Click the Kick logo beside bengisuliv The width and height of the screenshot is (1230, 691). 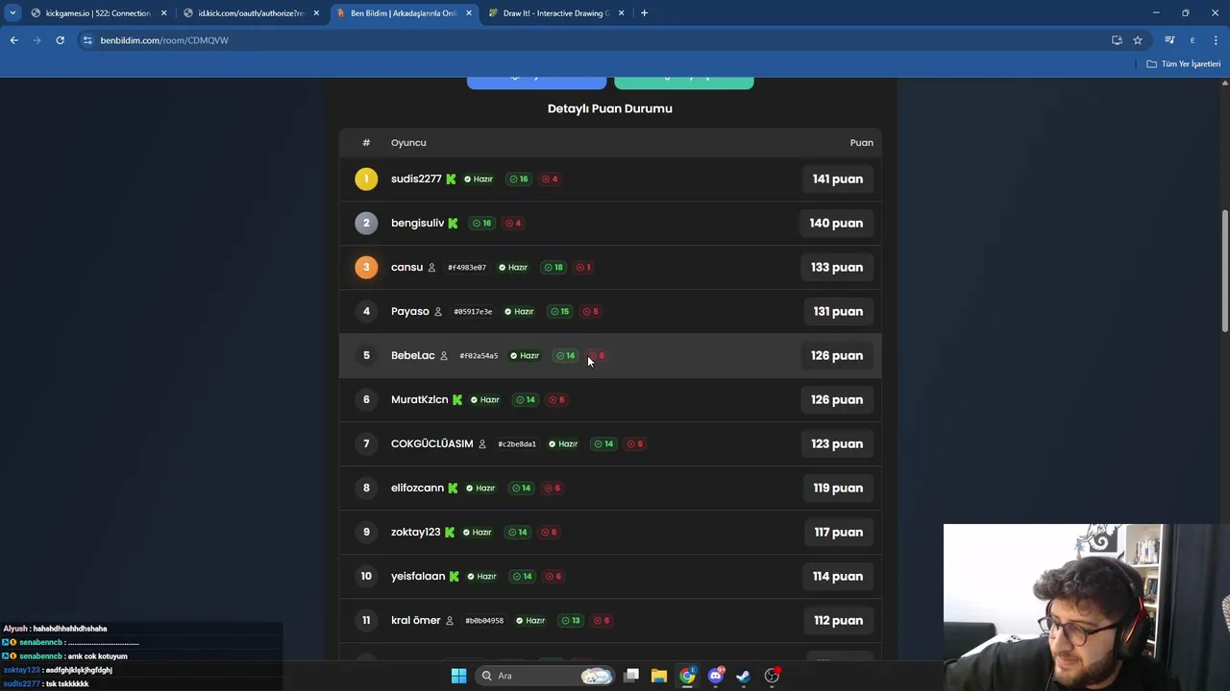click(453, 223)
